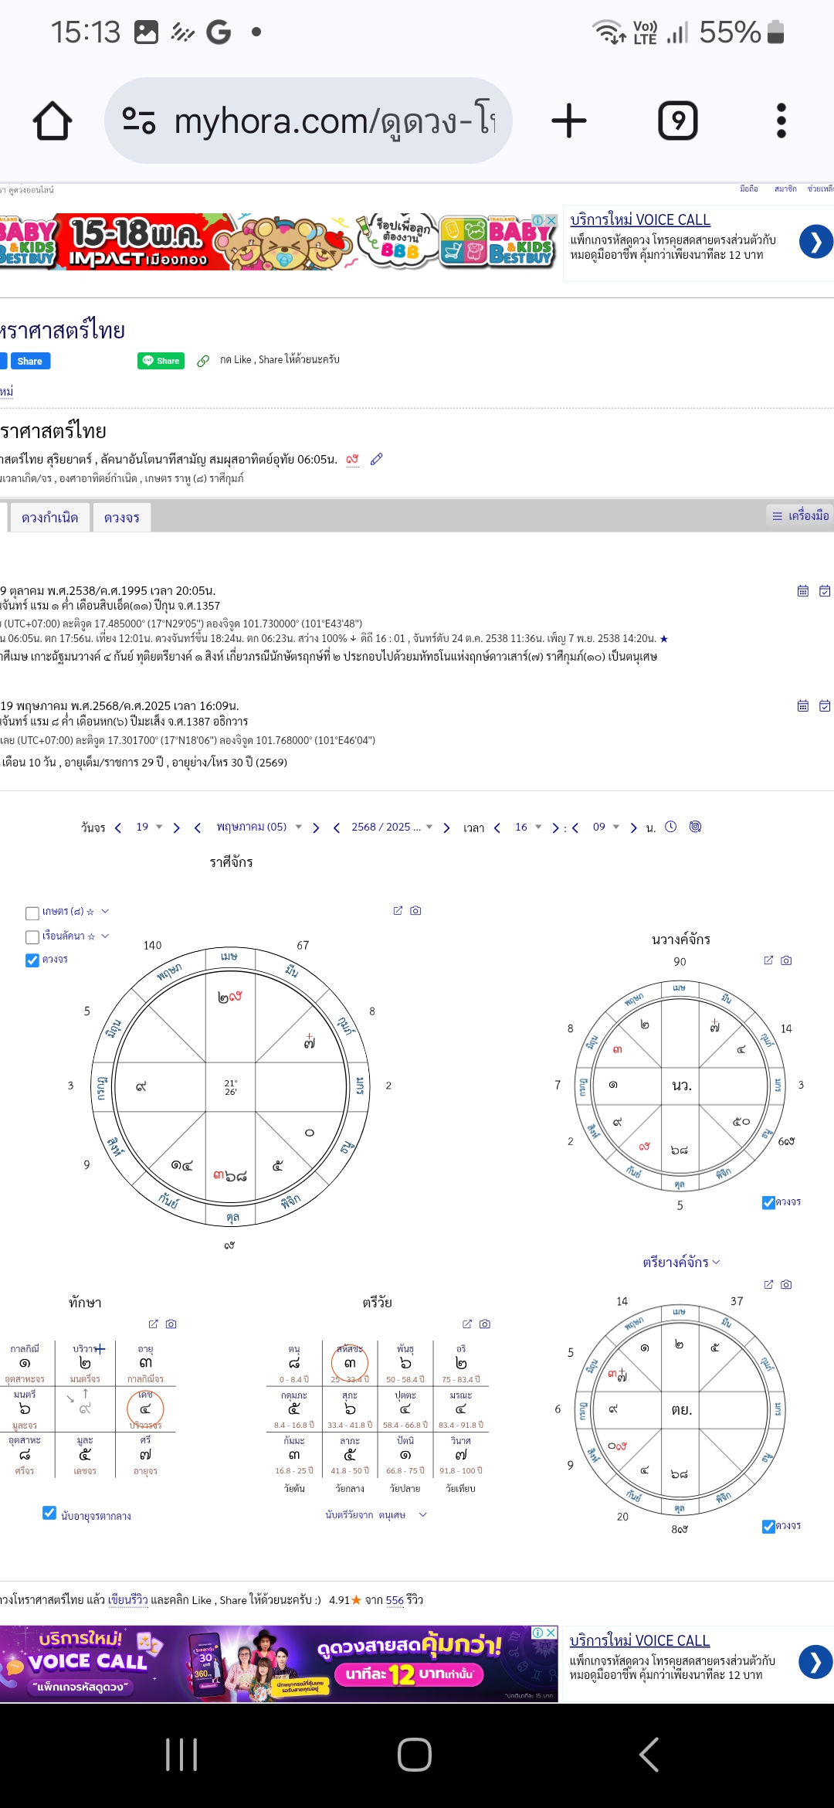This screenshot has height=1808, width=834.
Task: Capture ตรีวัย table with camera icon
Action: pos(485,1324)
